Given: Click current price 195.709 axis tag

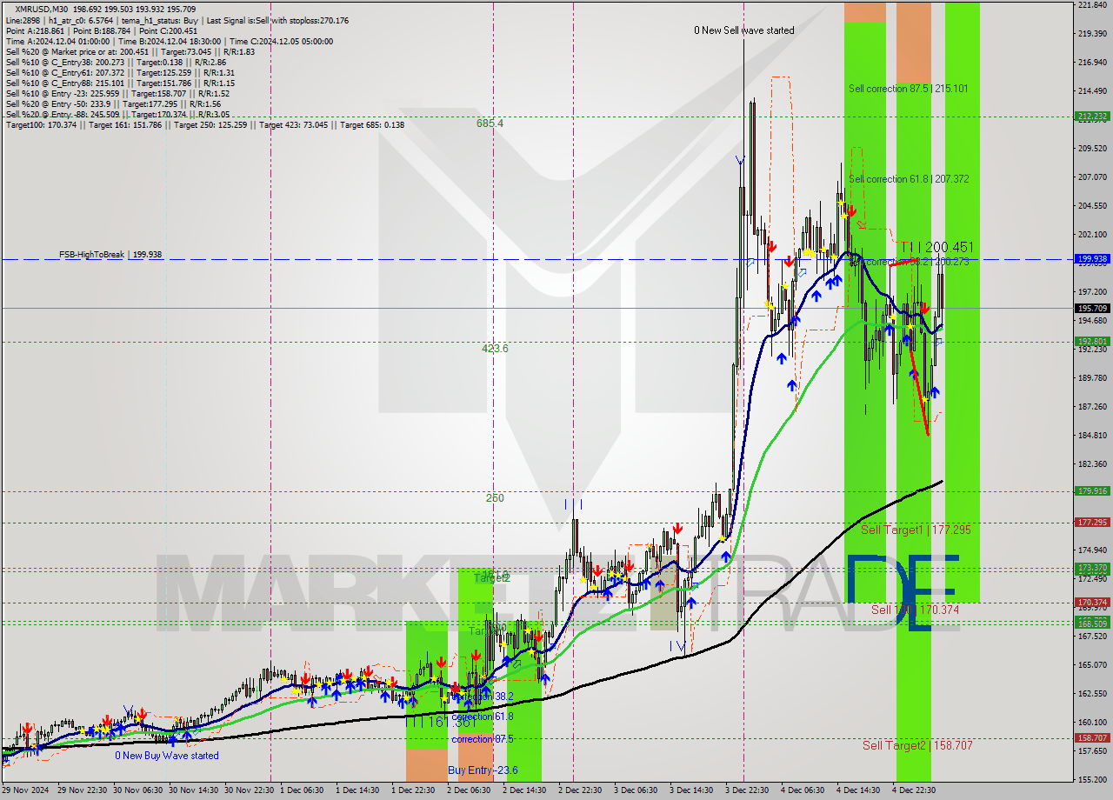Looking at the screenshot, I should tap(1092, 308).
